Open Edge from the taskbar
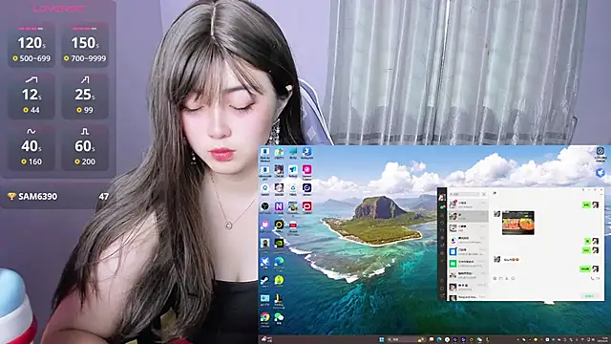 click(x=439, y=340)
